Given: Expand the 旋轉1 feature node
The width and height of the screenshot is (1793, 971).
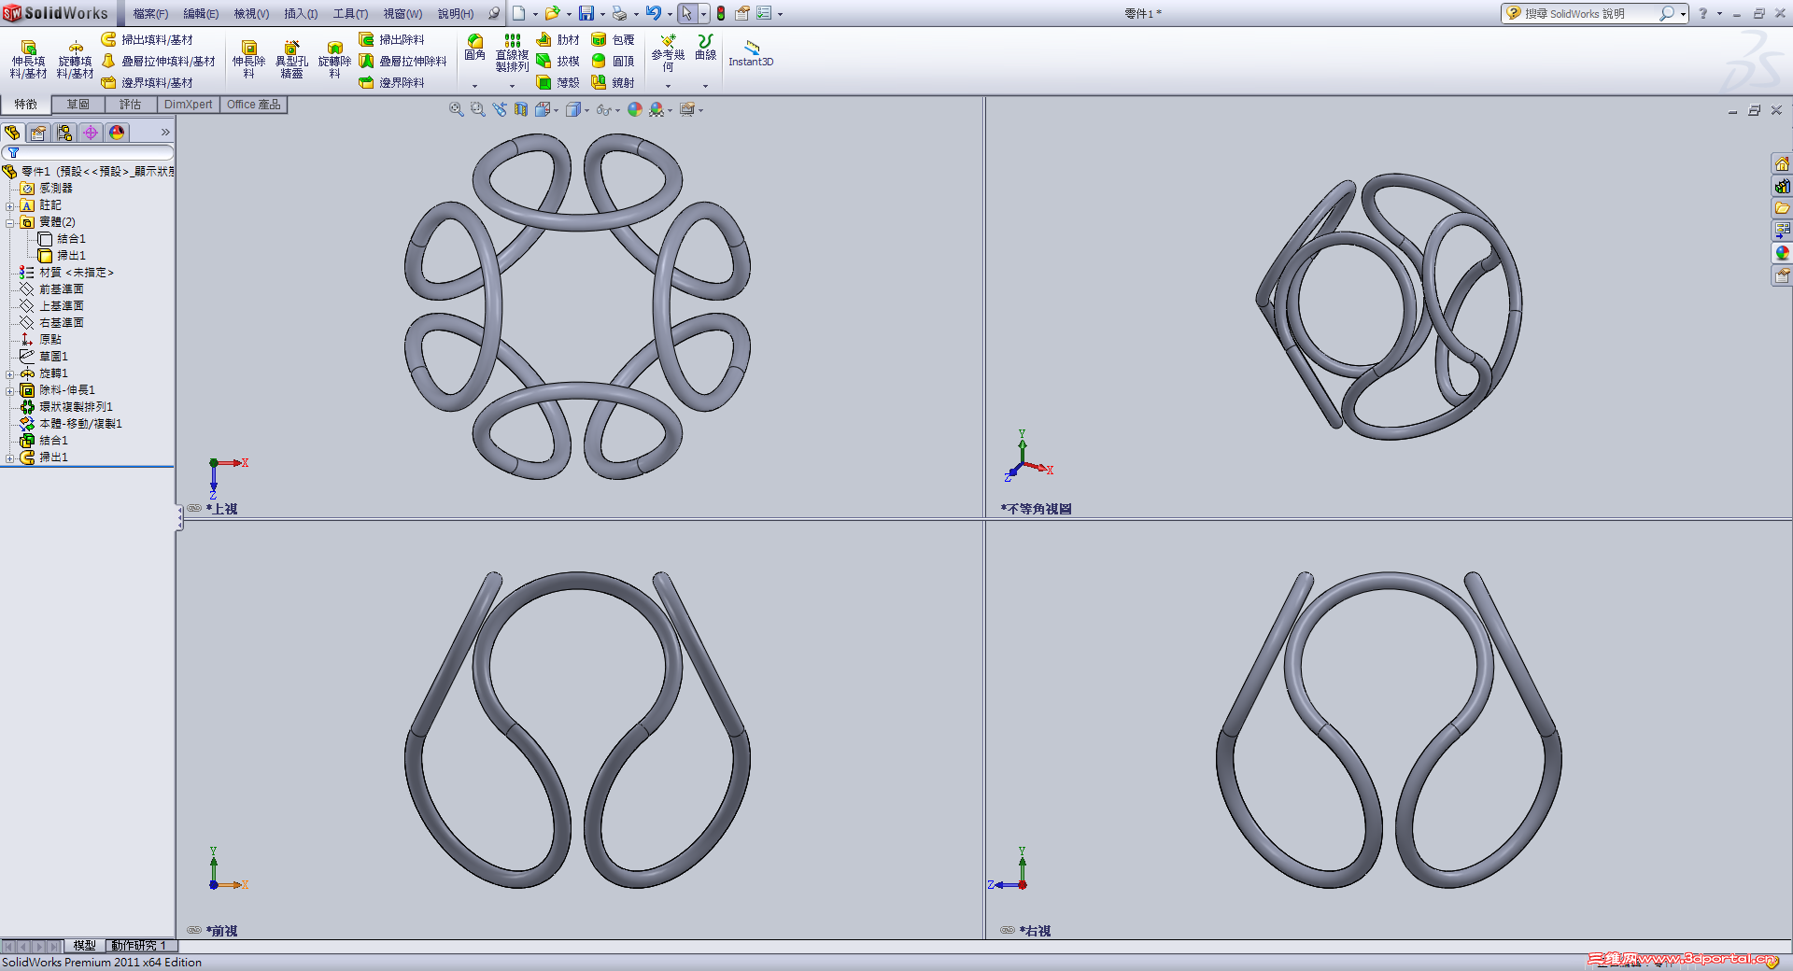Looking at the screenshot, I should (x=9, y=373).
